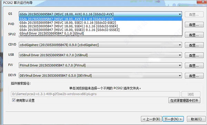Pick the GSdx32-SSE4 plugin entry
The width and height of the screenshot is (207, 125).
tap(100, 26)
